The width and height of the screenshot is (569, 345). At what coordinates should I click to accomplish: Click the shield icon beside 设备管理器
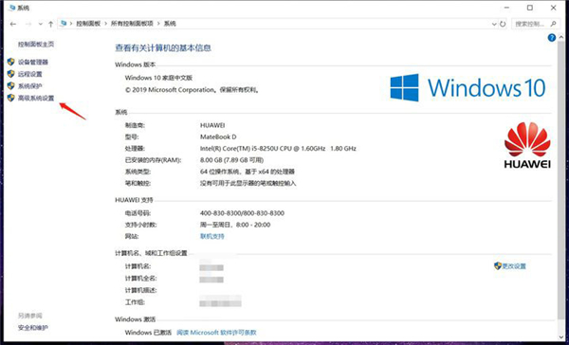pyautogui.click(x=10, y=62)
